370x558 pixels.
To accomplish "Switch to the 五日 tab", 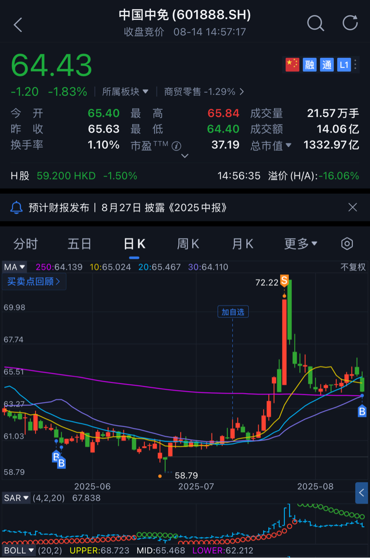I will tap(79, 244).
